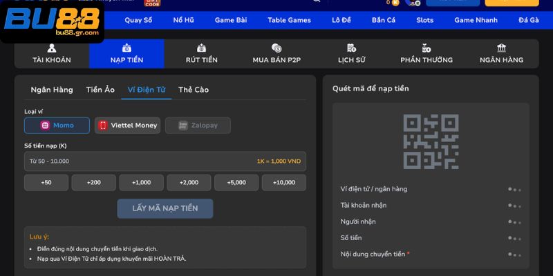Add +200 to the deposit amount
This screenshot has height=276, width=553.
tap(94, 182)
